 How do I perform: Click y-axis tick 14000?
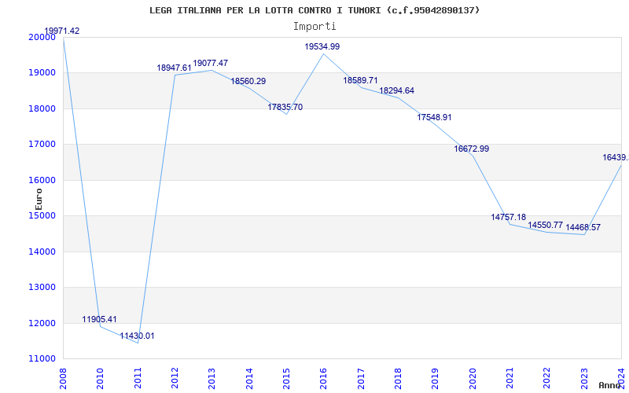(x=42, y=252)
